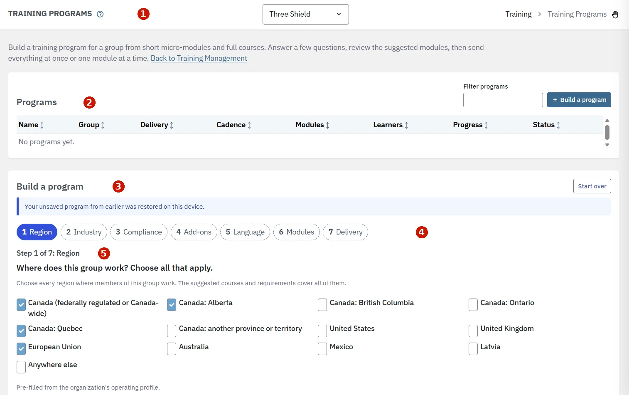629x395 pixels.
Task: Sort programs by Group column arrows
Action: coord(103,125)
